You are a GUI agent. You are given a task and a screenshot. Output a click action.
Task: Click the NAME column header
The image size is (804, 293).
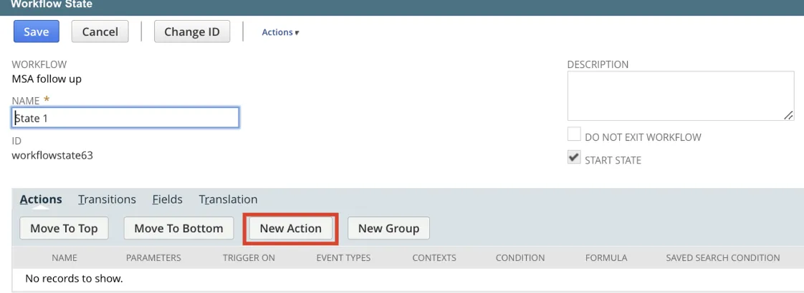64,258
